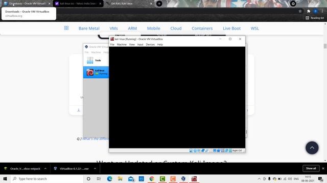
Task: Click Show all downloads button
Action: coord(311,168)
